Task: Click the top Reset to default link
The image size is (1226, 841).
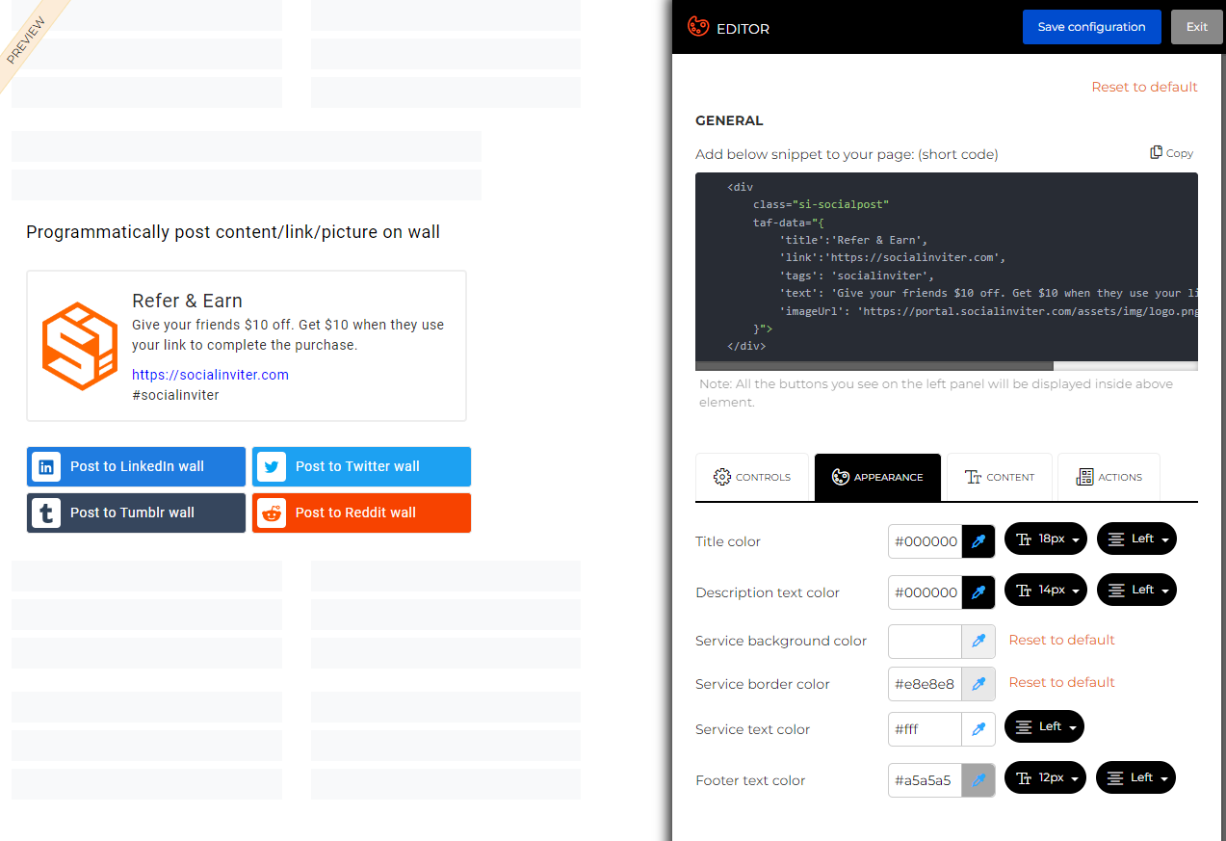Action: pos(1144,87)
